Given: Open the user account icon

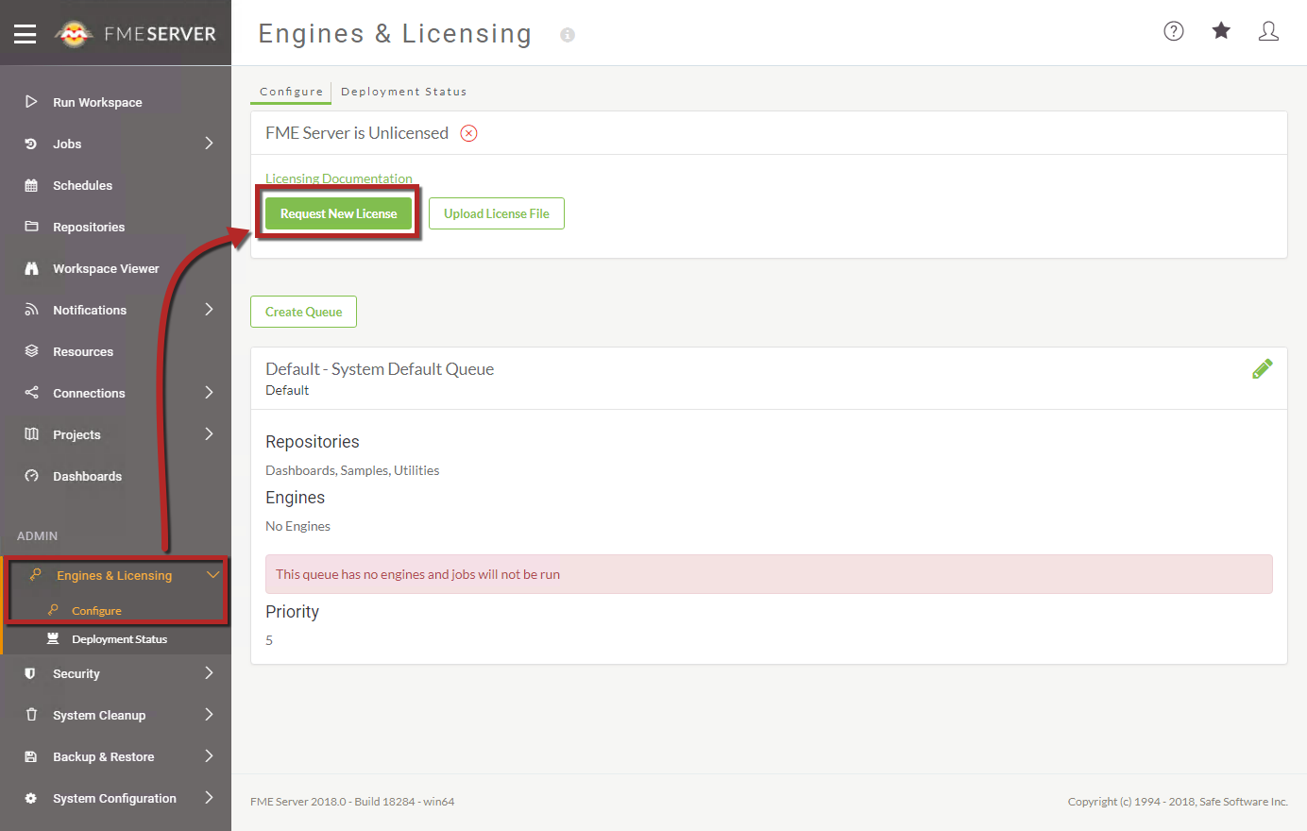Looking at the screenshot, I should (x=1268, y=31).
